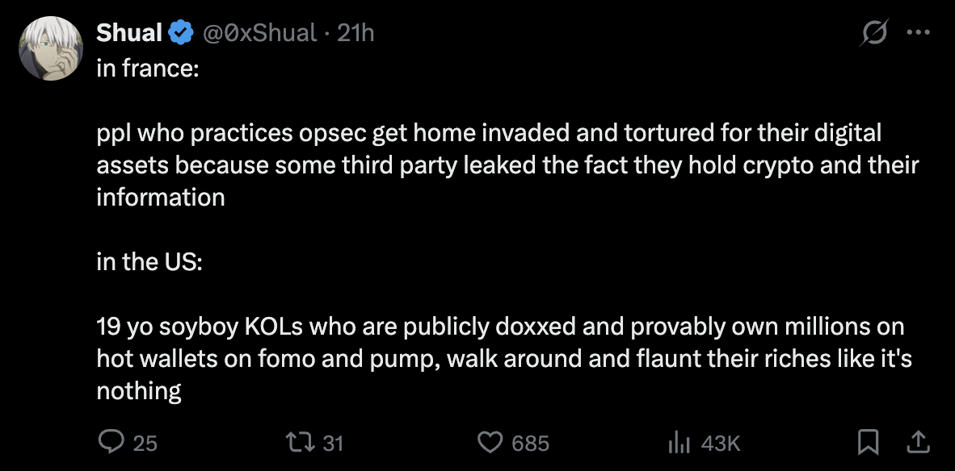Screen dimensions: 955x471
Task: Open Shual's profile picture
Action: coord(51,48)
